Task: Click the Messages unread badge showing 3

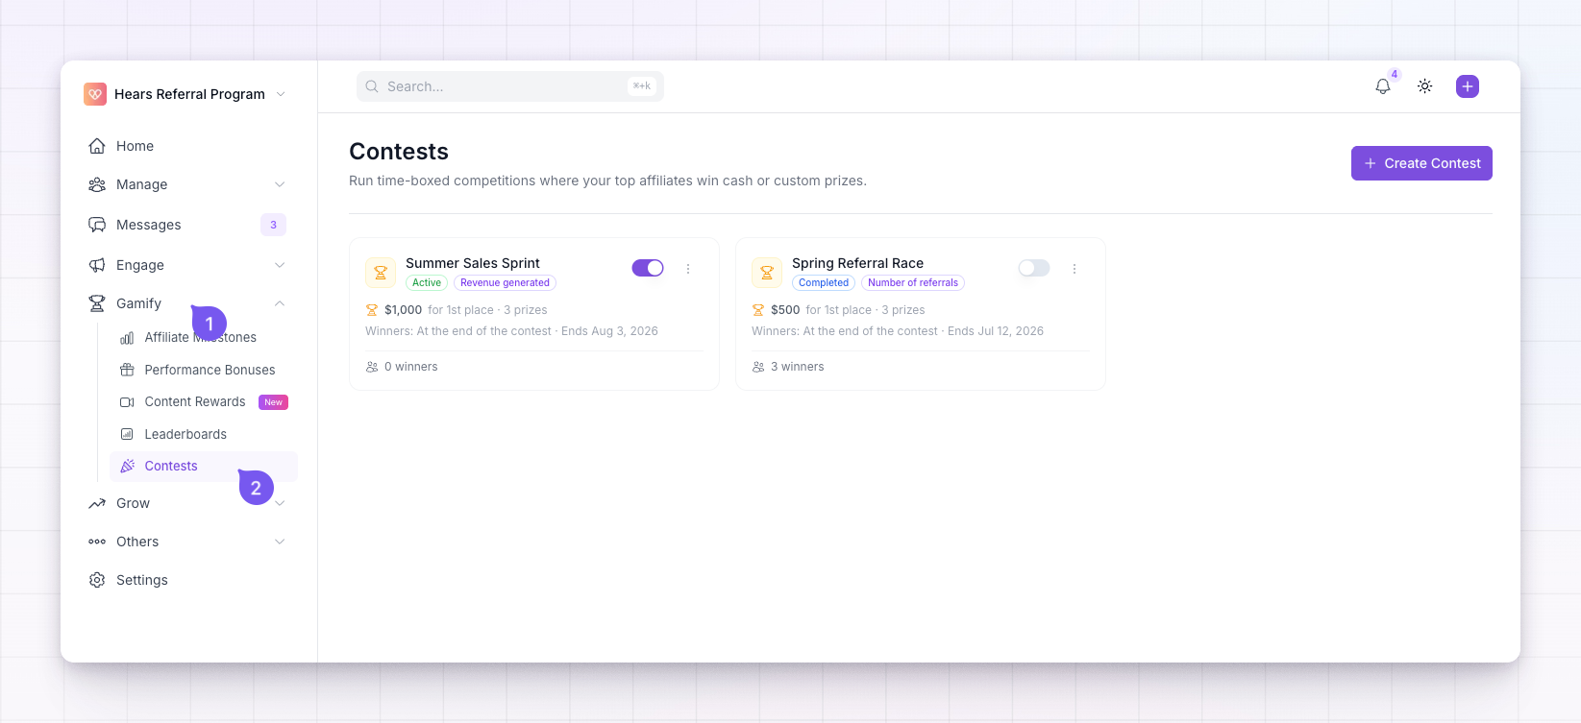Action: click(x=273, y=225)
